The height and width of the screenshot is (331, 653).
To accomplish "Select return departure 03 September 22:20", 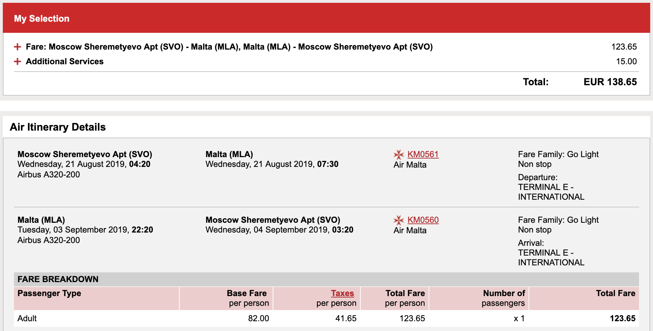I will click(85, 230).
